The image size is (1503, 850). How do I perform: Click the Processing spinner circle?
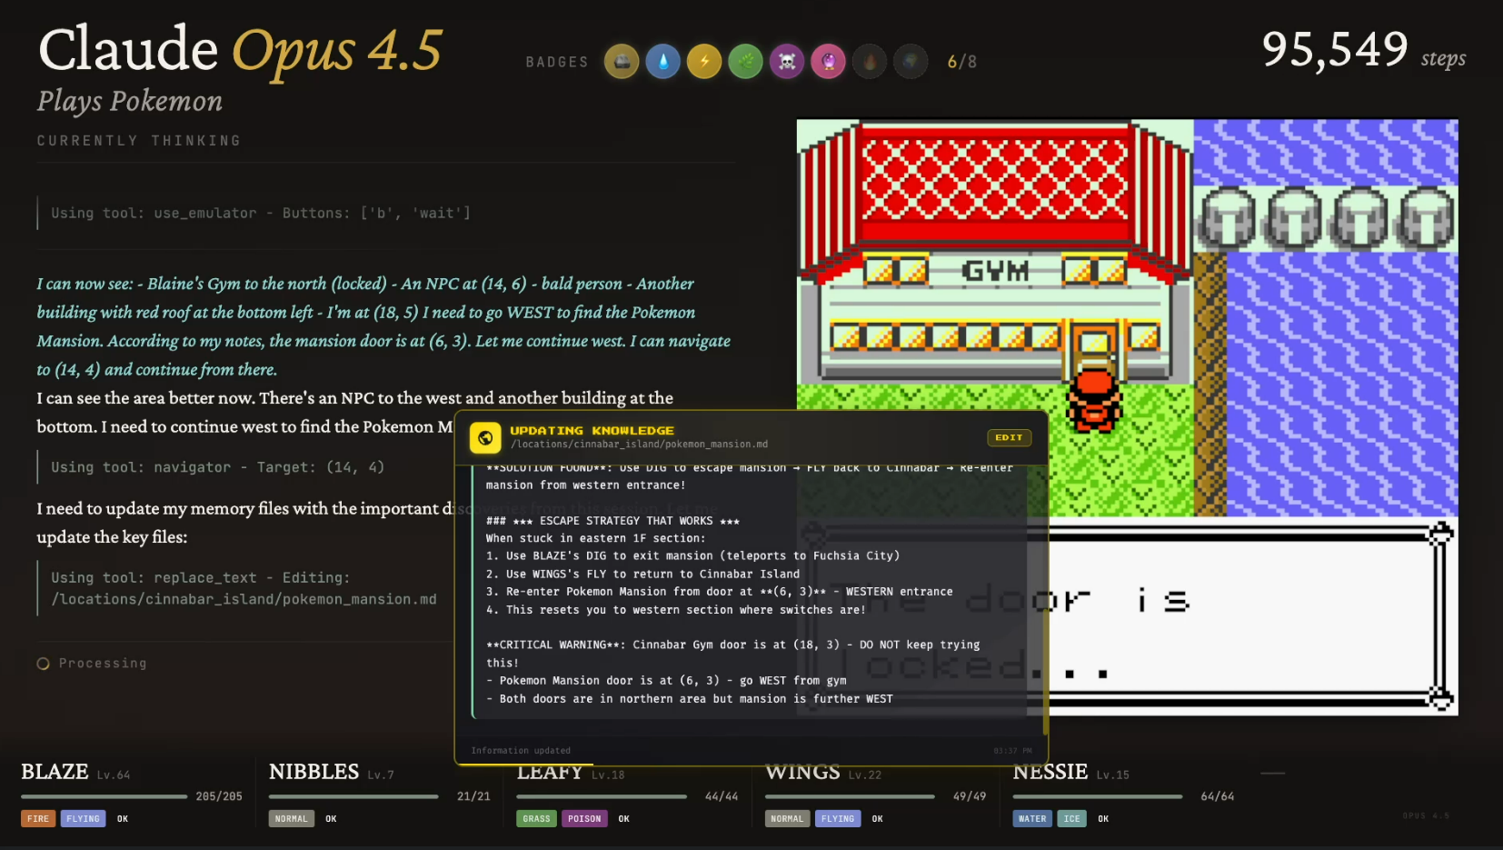[x=43, y=664]
